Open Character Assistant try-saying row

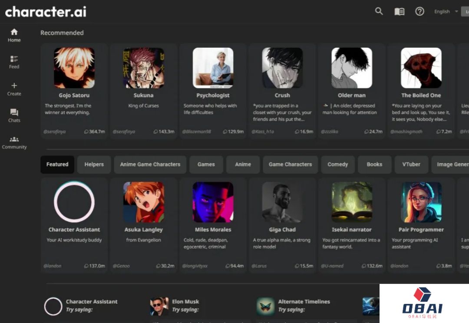point(81,306)
